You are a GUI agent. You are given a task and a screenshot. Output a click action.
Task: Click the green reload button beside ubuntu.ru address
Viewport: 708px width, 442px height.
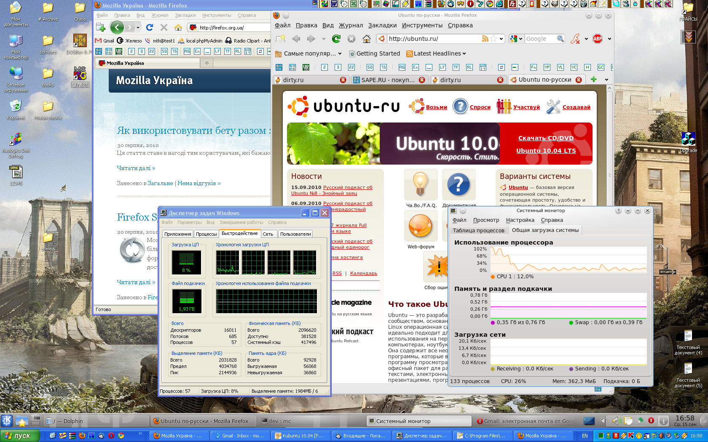point(336,39)
